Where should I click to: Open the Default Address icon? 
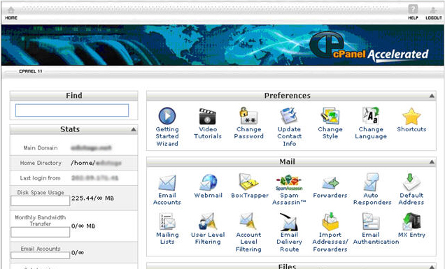coord(411,182)
